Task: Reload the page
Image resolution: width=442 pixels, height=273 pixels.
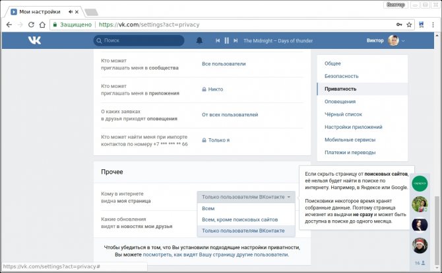Action: click(31, 25)
